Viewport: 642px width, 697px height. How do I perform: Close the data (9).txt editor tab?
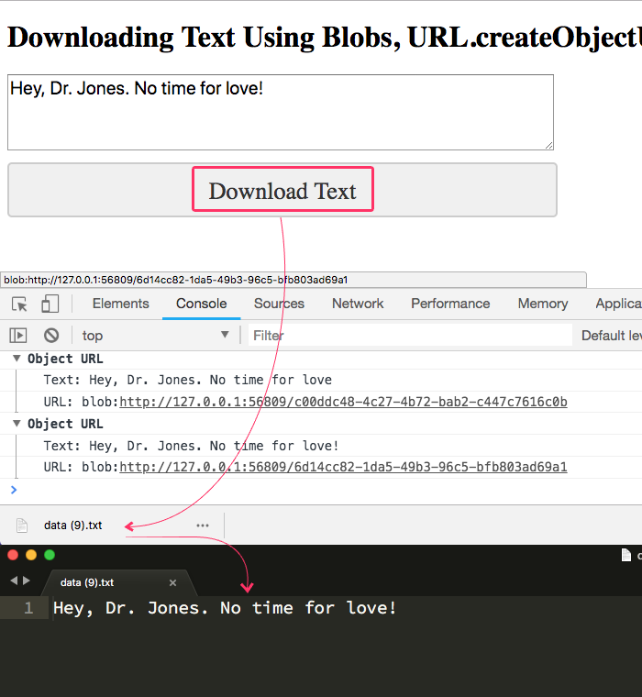tap(172, 582)
